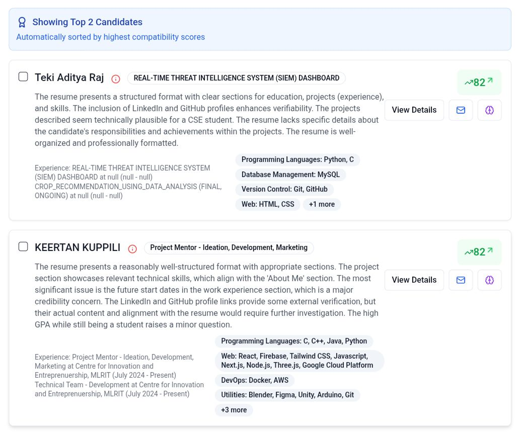Open View Details for KEERTAN KUPPILI

click(x=414, y=280)
